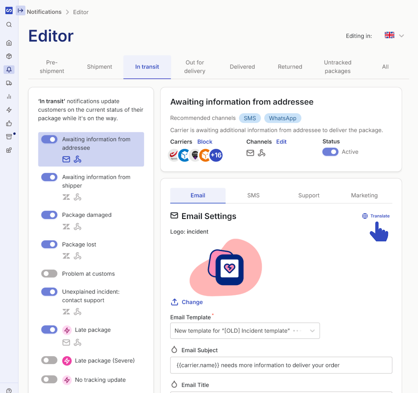The height and width of the screenshot is (393, 418).
Task: Open the editing language flag dropdown
Action: (x=394, y=35)
